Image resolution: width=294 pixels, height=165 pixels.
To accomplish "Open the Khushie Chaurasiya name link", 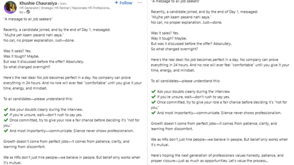I will click(38, 3).
